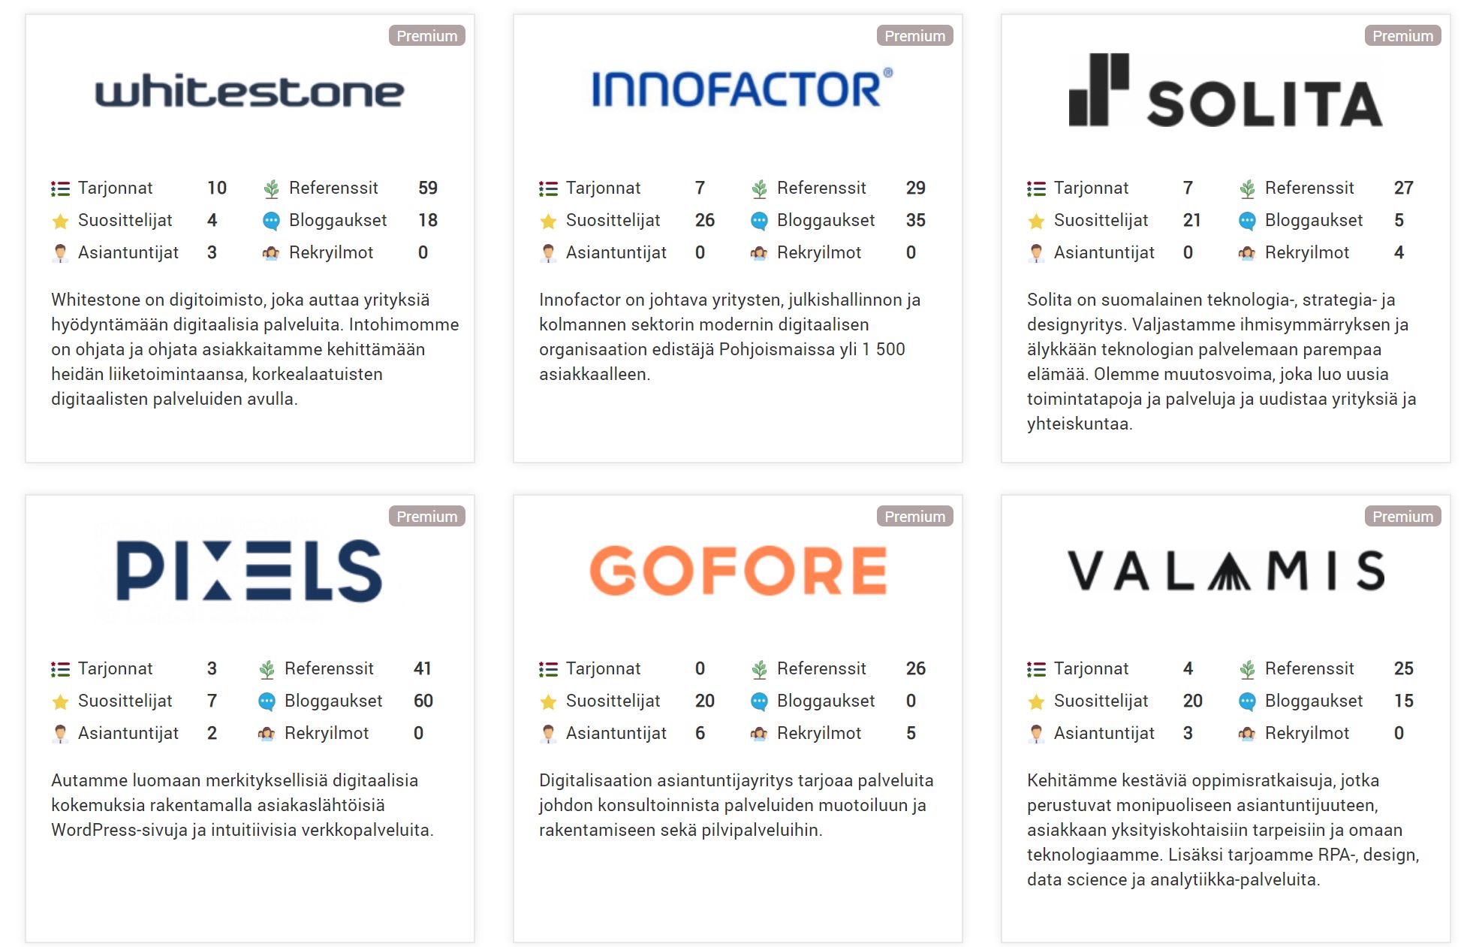Click the Solita Referenssit plant icon
Viewport: 1476px width, 947px height.
tap(1247, 188)
